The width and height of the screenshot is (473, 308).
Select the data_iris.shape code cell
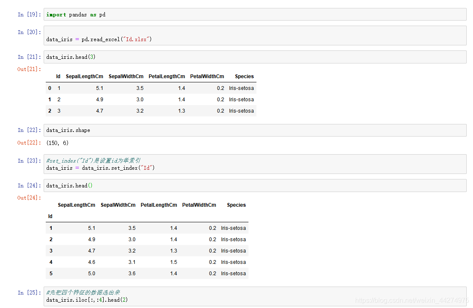255,130
